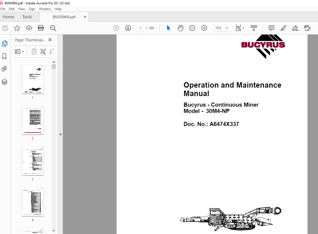Rotate pages using the rotate icon

52,51
